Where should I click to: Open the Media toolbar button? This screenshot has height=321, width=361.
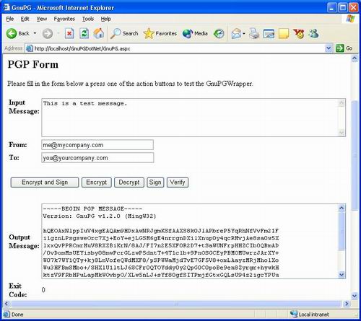(x=195, y=33)
